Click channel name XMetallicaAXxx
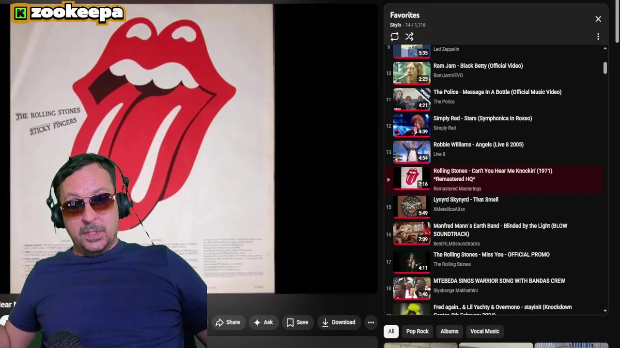This screenshot has width=620, height=348. (449, 209)
